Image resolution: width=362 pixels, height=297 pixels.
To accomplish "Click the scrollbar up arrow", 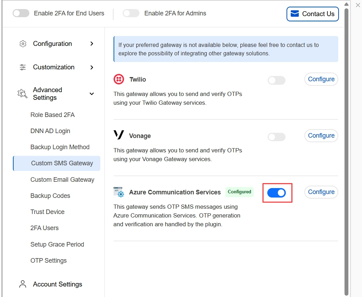I will [x=346, y=4].
